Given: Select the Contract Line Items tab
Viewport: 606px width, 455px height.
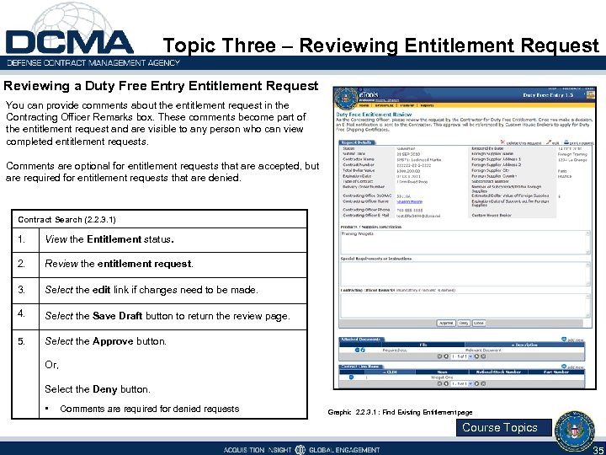Looking at the screenshot, I should click(360, 367).
